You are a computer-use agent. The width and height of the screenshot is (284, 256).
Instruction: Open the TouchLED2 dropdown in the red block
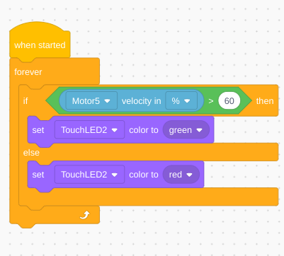(89, 175)
